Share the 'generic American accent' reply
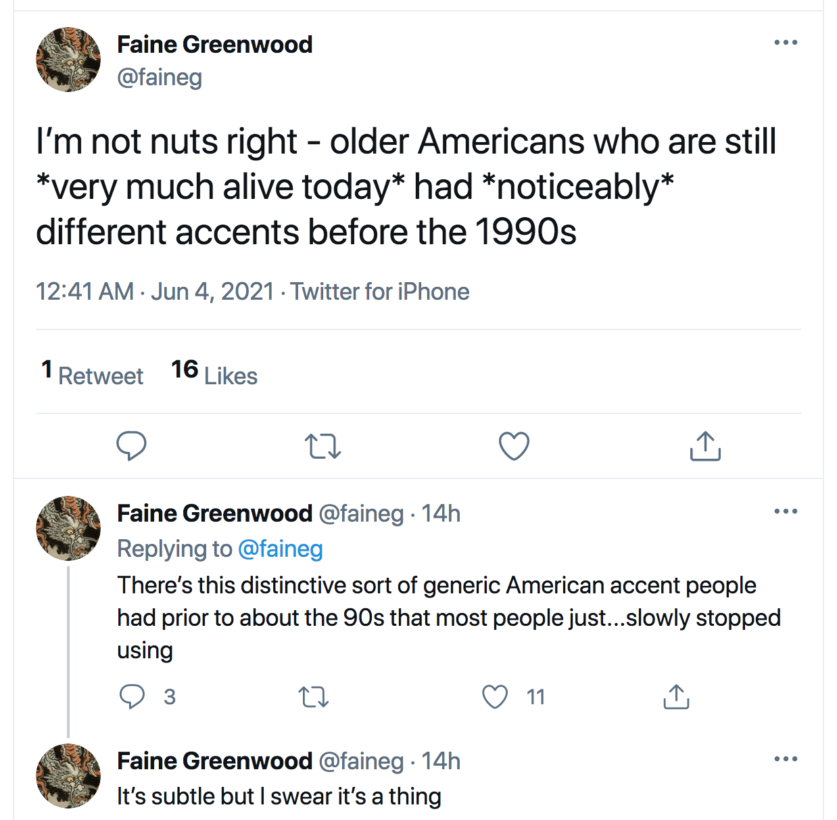Screen dimensions: 837x820 [676, 696]
